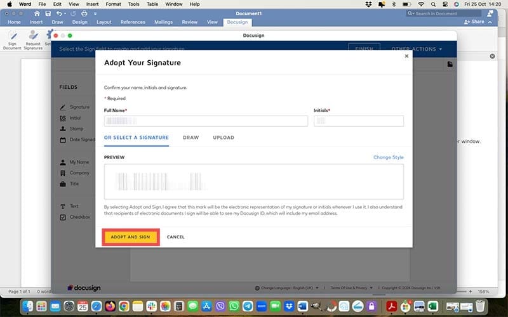
Task: Open the Review ribbon tab
Action: (x=189, y=22)
